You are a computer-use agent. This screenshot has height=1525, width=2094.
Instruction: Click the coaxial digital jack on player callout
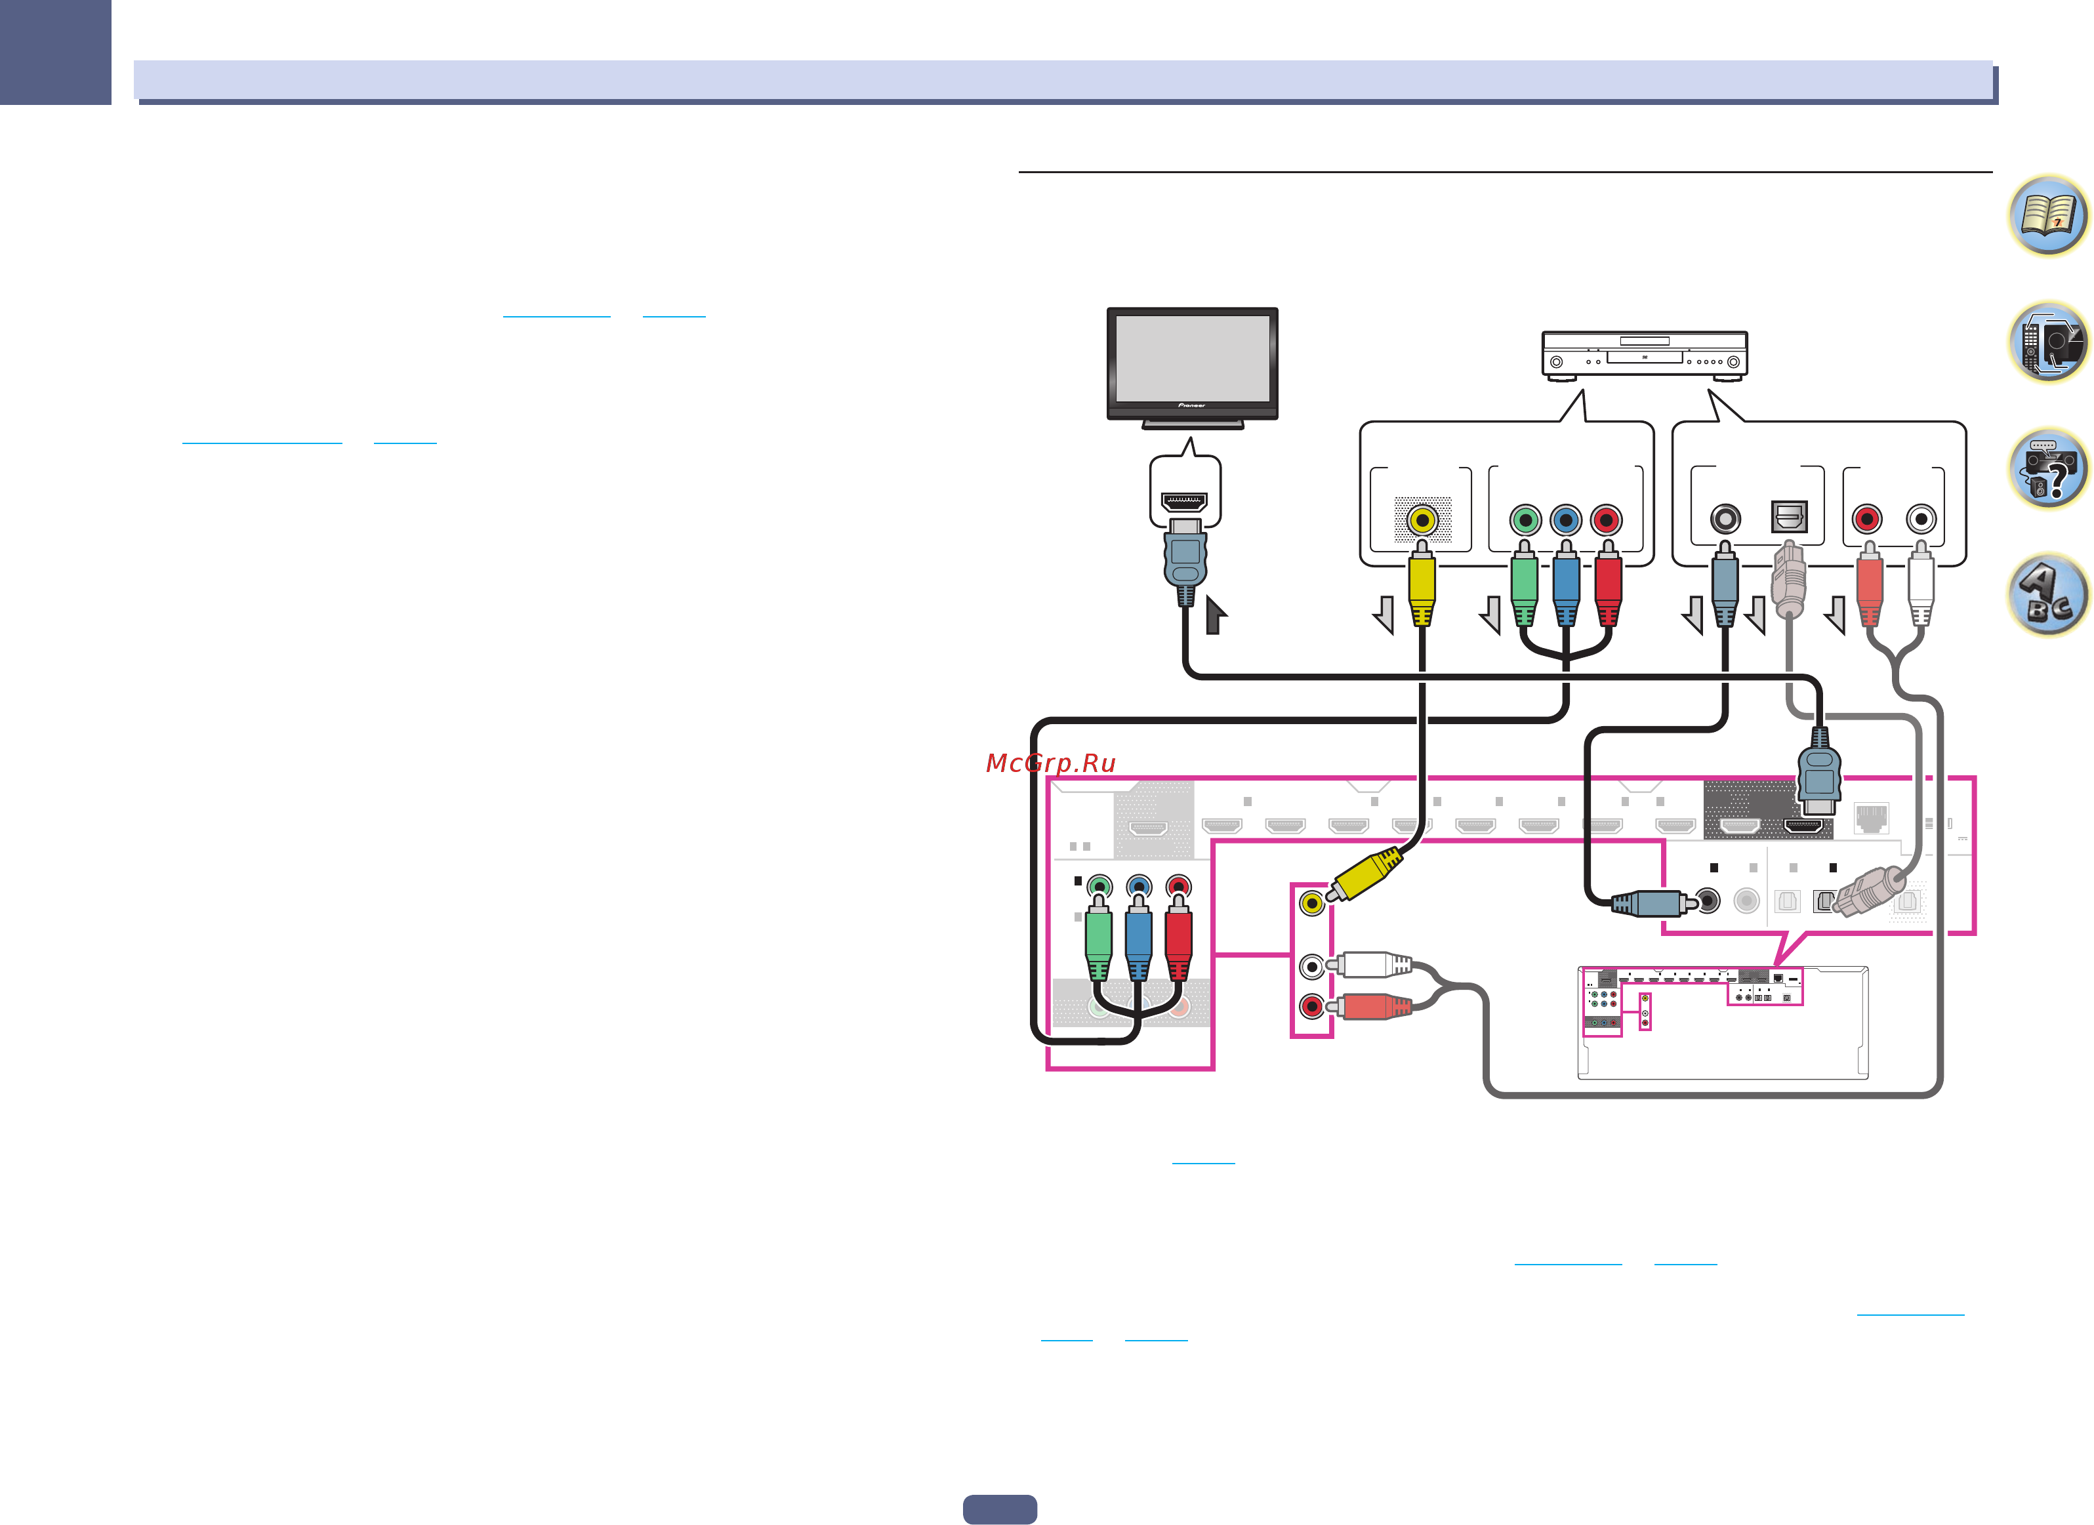1725,519
